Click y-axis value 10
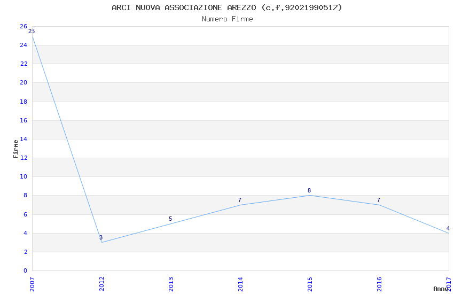The width and height of the screenshot is (454, 294). point(24,177)
